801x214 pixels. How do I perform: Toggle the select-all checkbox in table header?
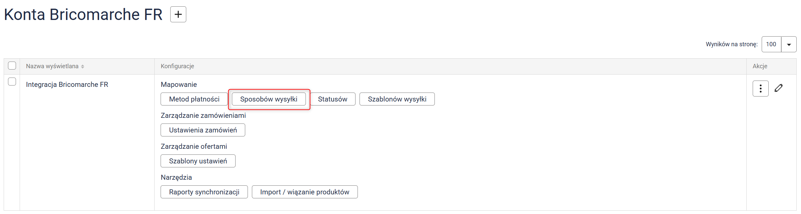click(12, 66)
